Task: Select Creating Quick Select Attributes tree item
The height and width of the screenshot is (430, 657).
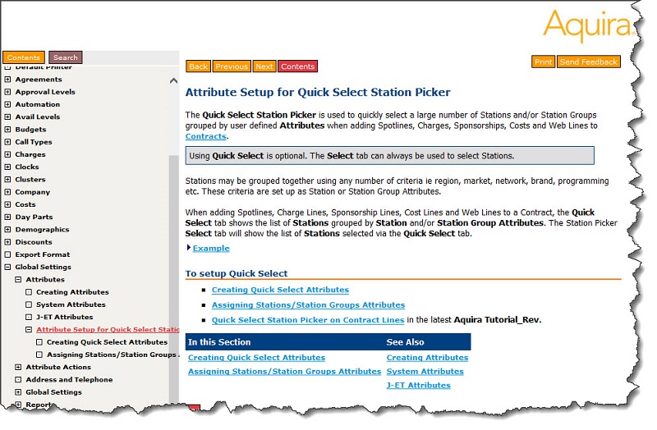Action: (x=107, y=342)
